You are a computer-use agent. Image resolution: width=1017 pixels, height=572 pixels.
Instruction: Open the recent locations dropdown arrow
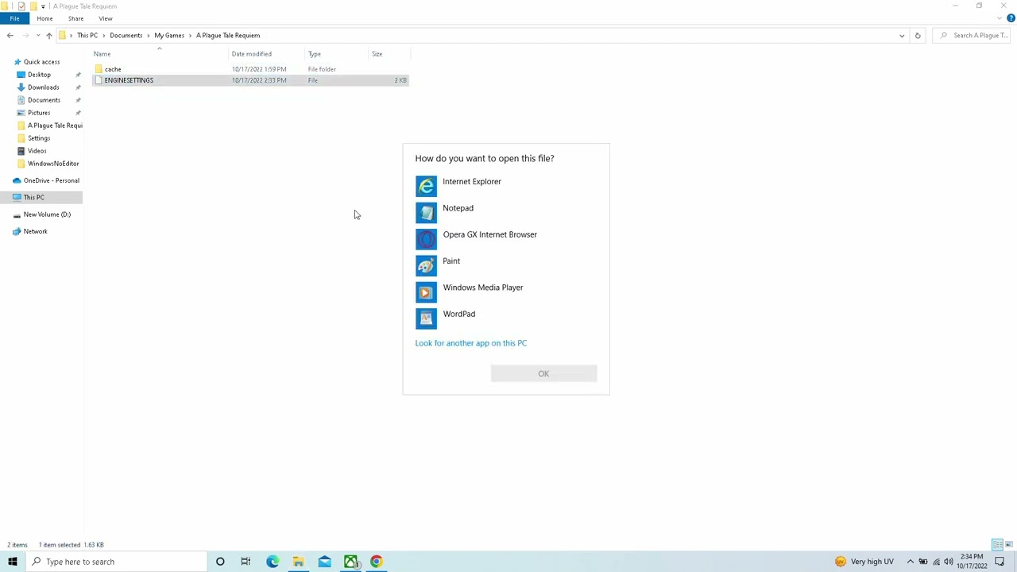[x=37, y=35]
